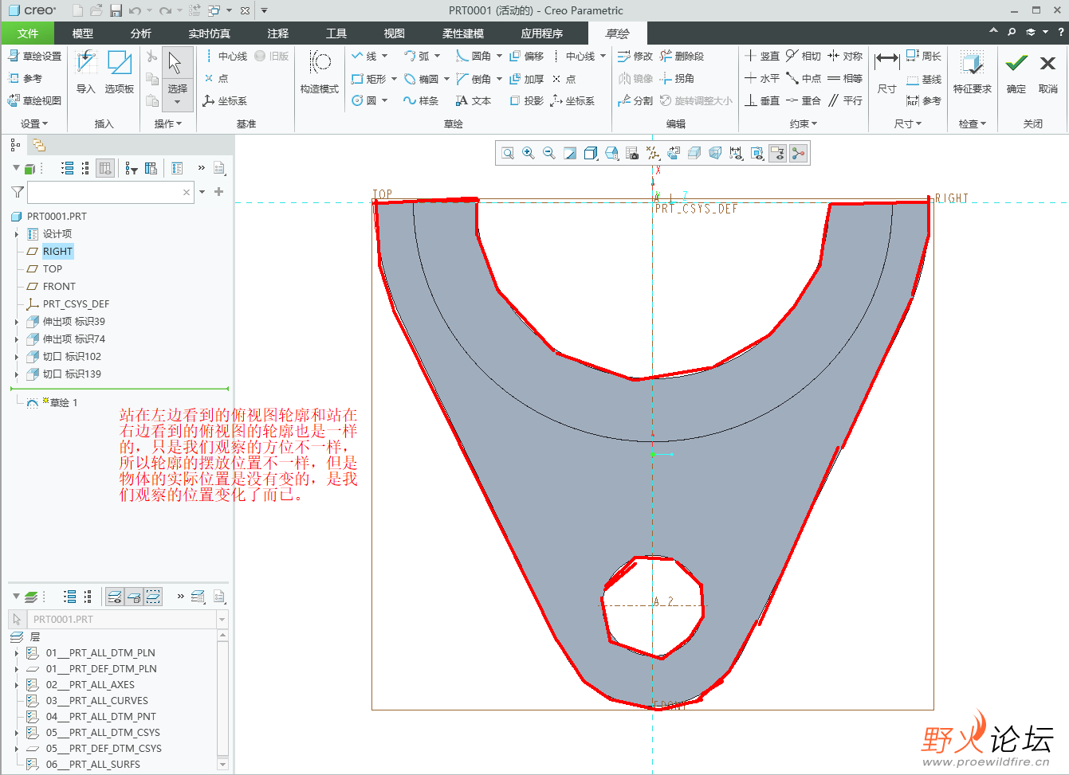
Task: Click the model tree search field
Action: tap(110, 192)
